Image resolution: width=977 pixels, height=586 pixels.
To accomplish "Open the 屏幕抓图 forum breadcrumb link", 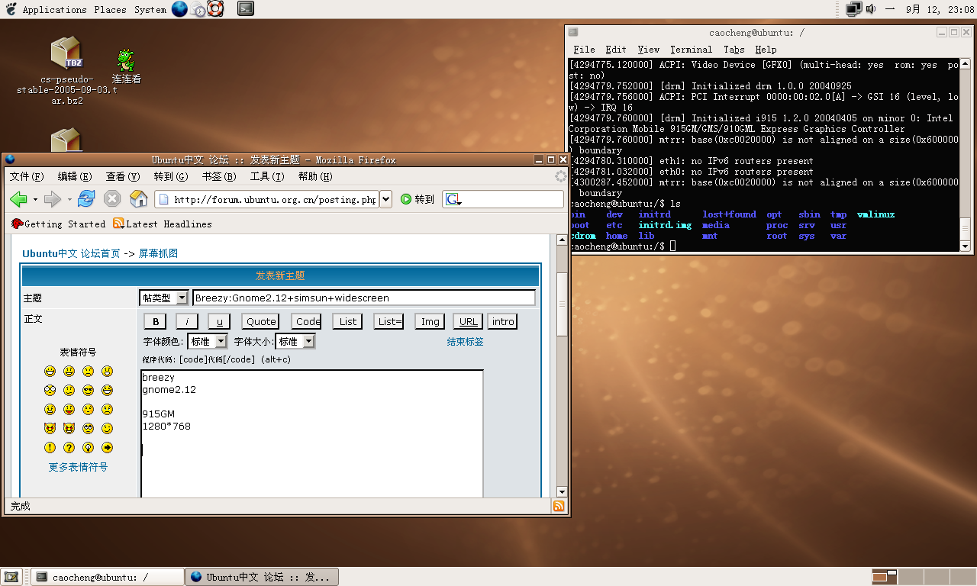I will coord(158,253).
